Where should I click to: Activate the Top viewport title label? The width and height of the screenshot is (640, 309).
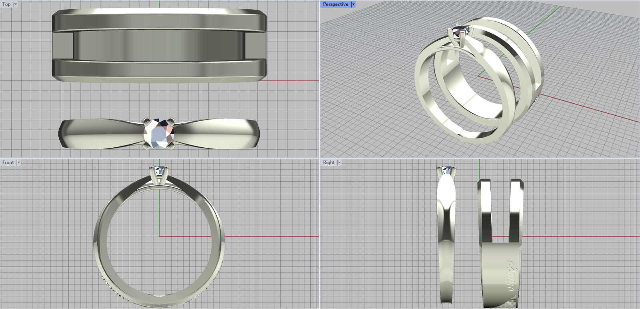(6, 4)
